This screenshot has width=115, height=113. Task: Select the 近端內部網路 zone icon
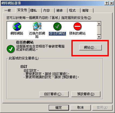point(37,26)
